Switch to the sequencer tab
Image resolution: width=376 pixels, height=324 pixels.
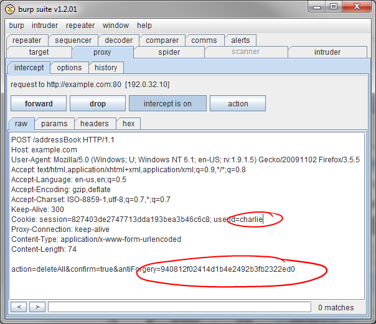click(x=73, y=40)
